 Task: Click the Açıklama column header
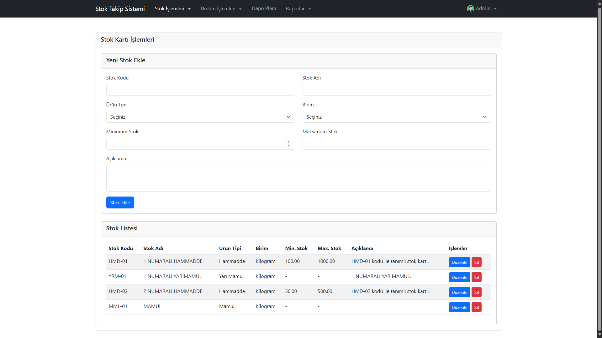[362, 248]
